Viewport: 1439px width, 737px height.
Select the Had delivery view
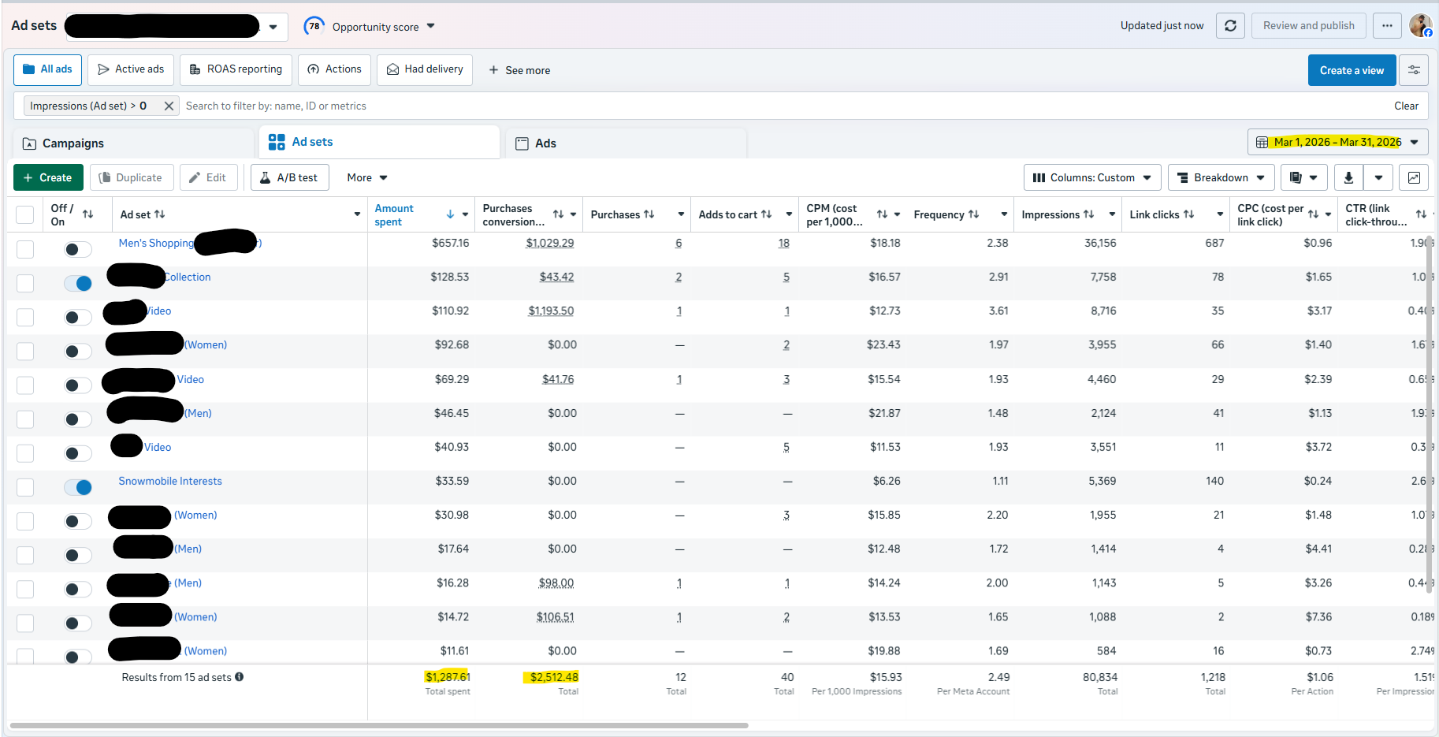425,69
